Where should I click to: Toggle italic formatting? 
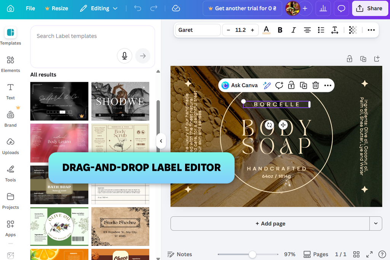pyautogui.click(x=294, y=30)
